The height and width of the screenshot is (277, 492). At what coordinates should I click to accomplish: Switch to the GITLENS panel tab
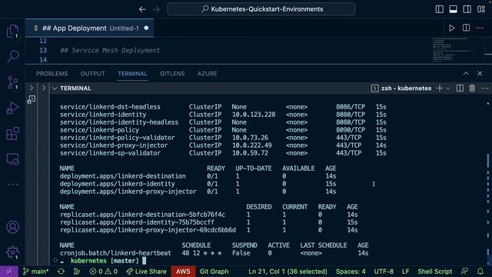[x=172, y=74]
